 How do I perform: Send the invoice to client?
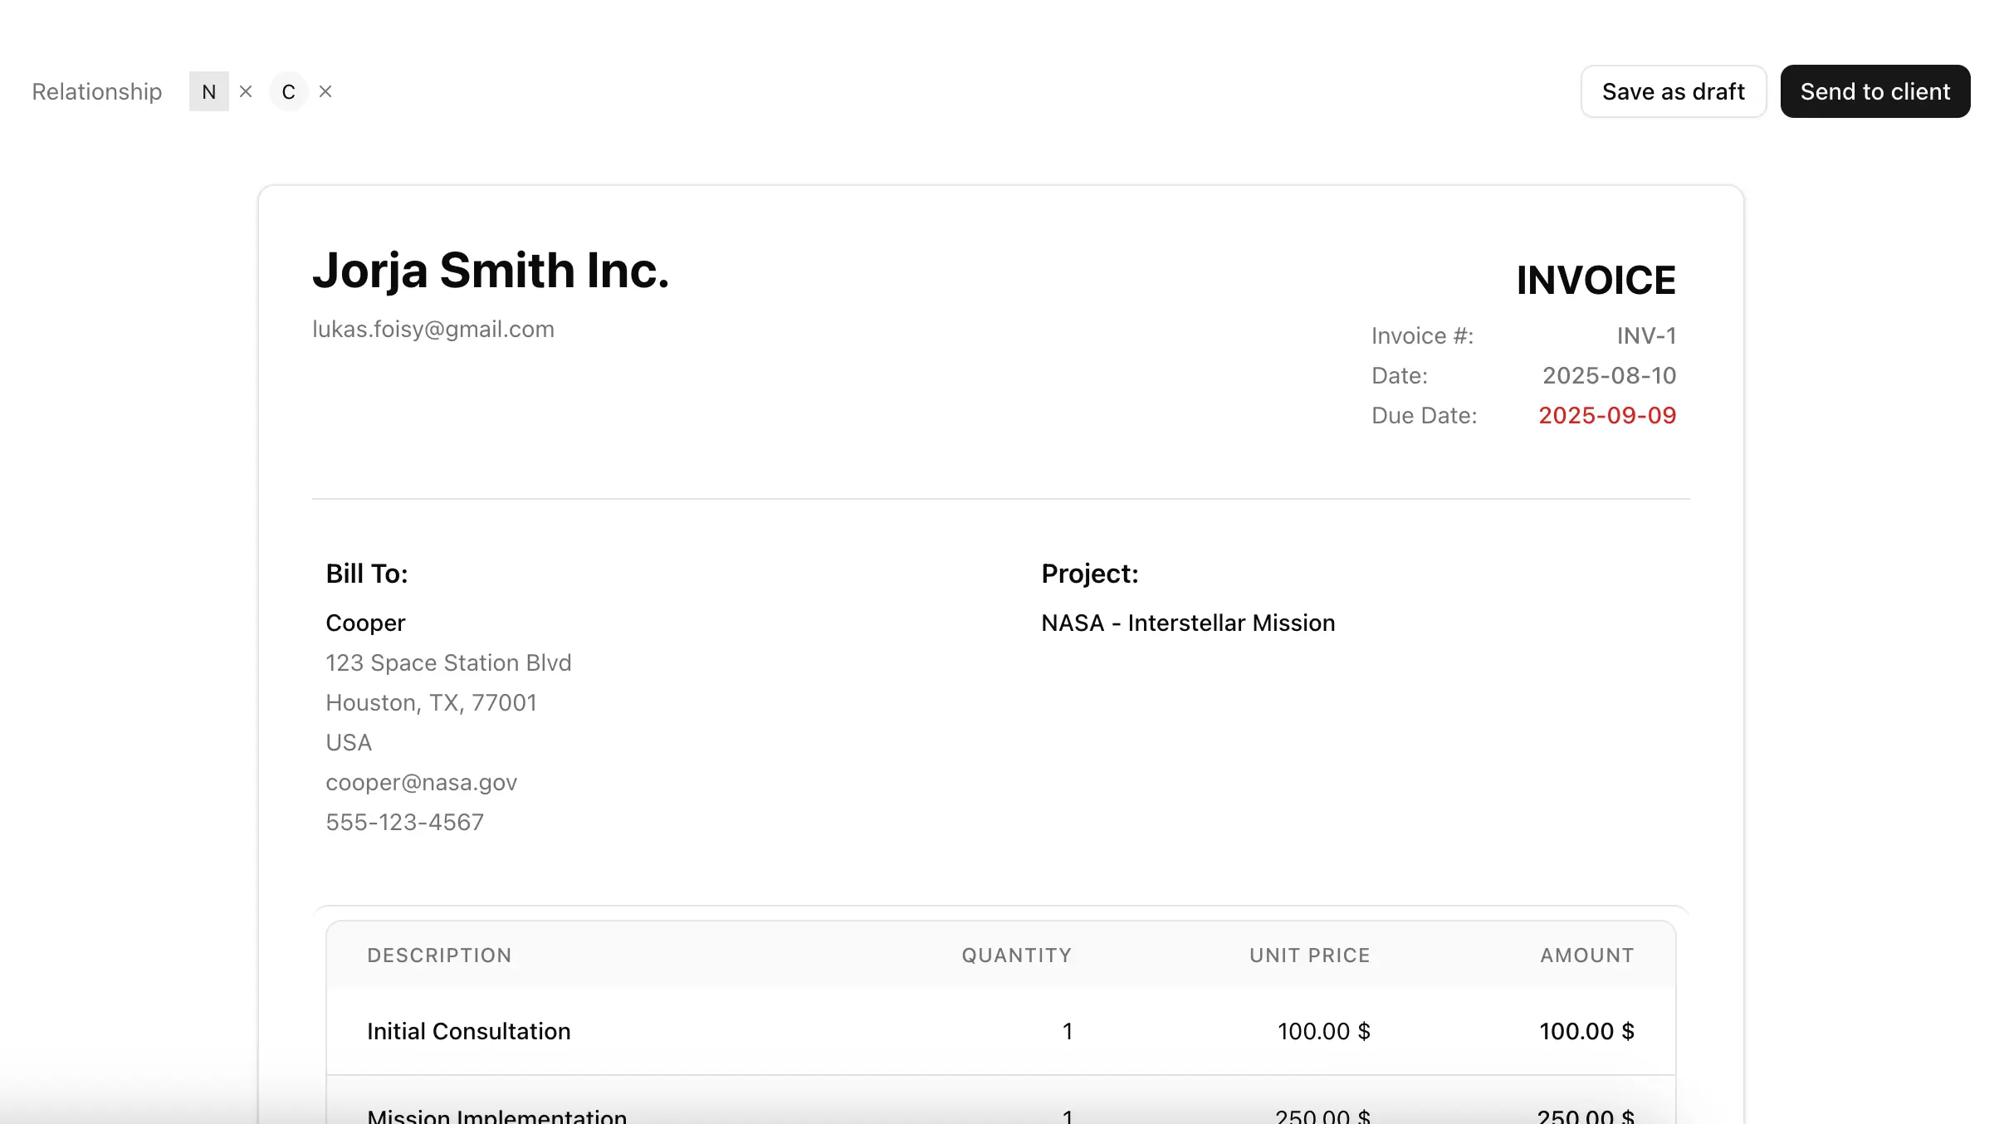(x=1875, y=91)
